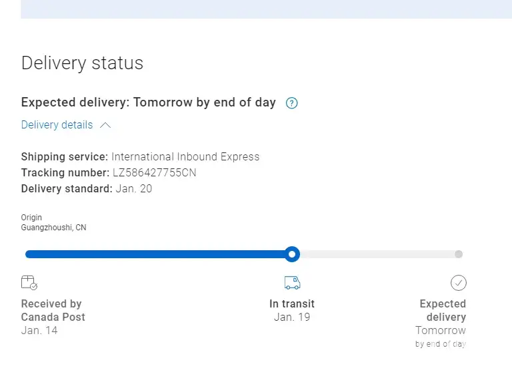Click the Delivery standard Jan. 20 line
Screen dimensions: 512x382
tap(87, 189)
